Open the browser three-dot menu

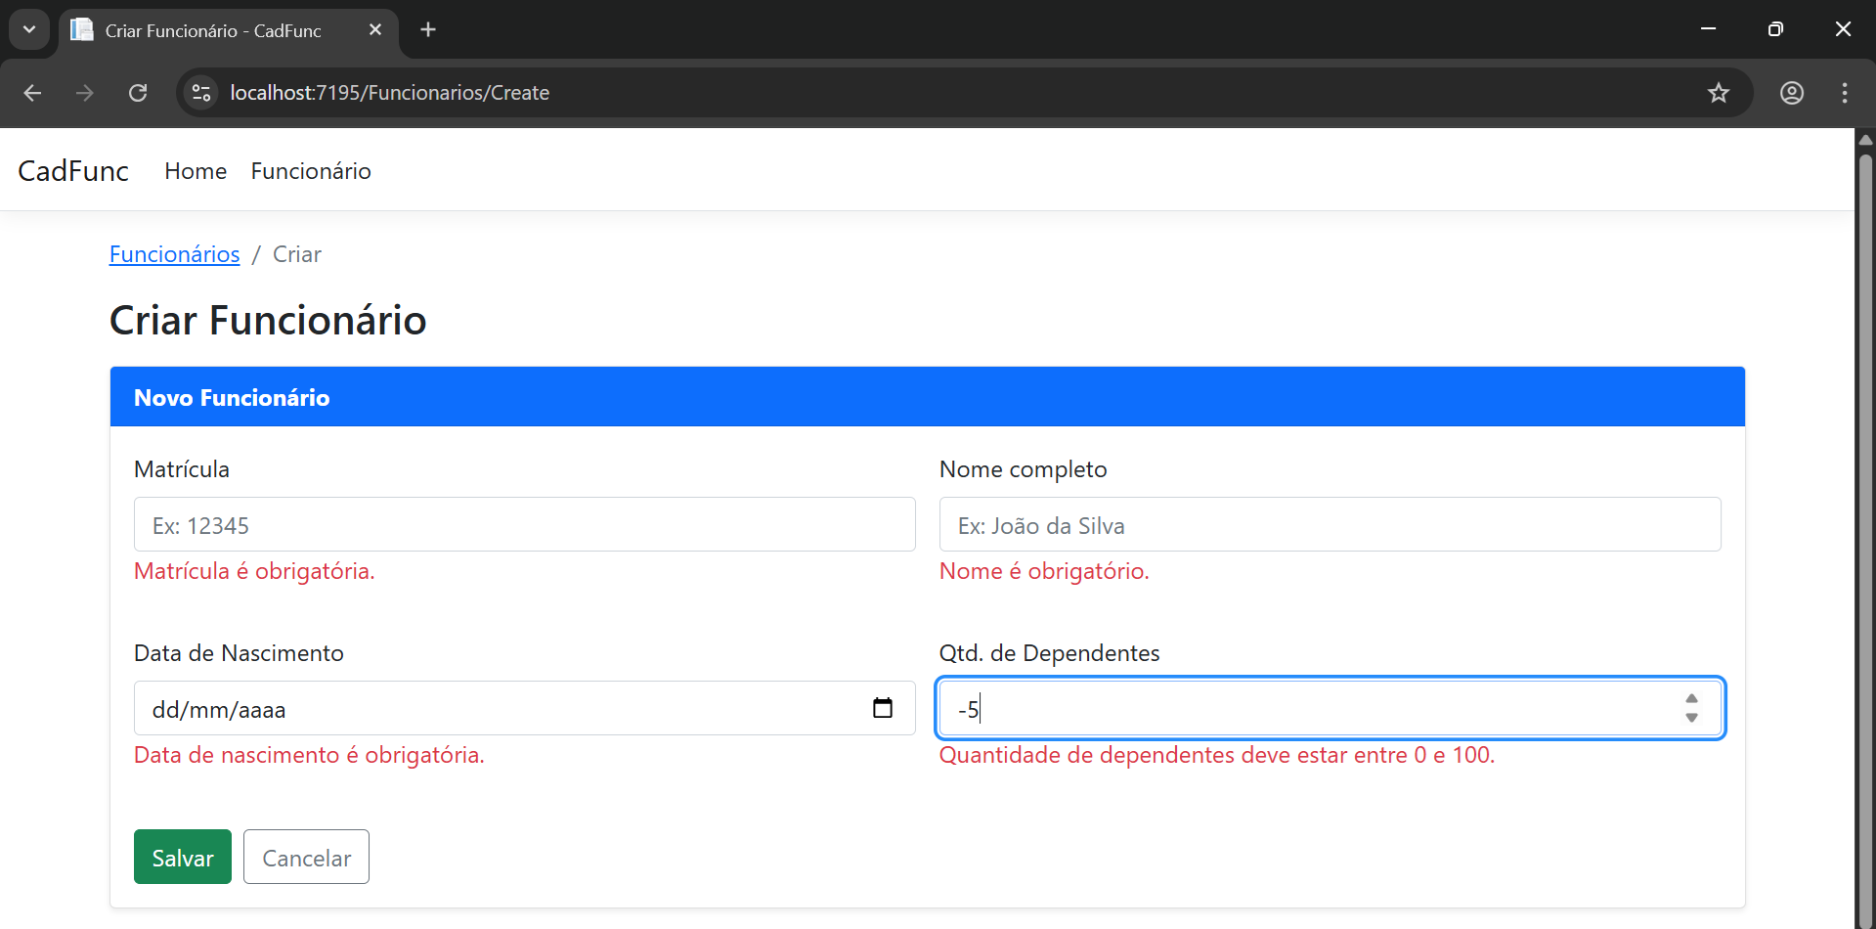pyautogui.click(x=1844, y=93)
